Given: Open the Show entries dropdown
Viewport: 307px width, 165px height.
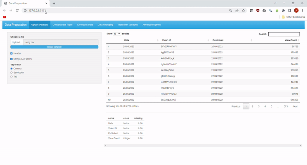Looking at the screenshot, I should (117, 34).
